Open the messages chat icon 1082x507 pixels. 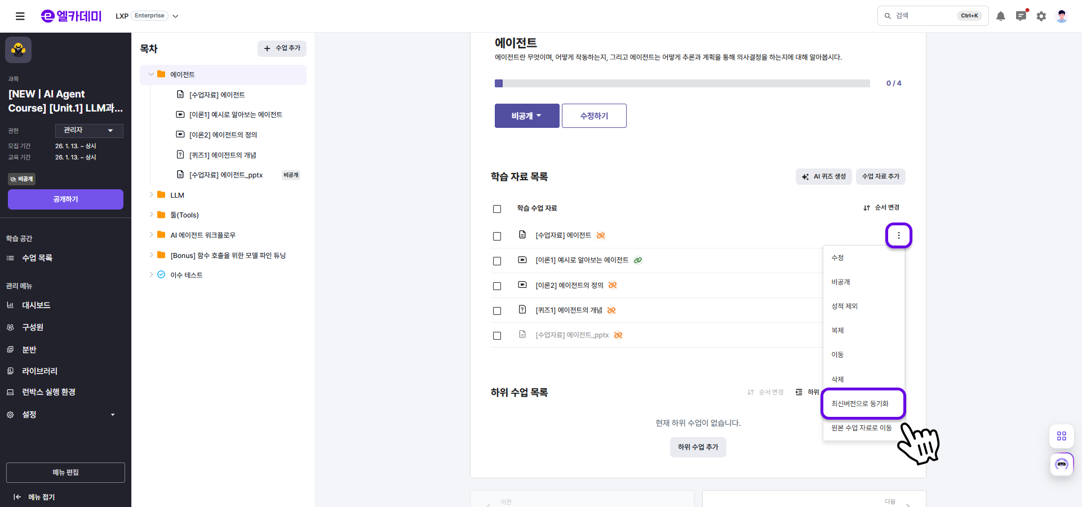1021,16
